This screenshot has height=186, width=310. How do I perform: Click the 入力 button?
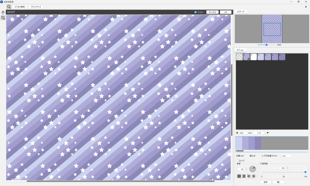click(x=259, y=133)
